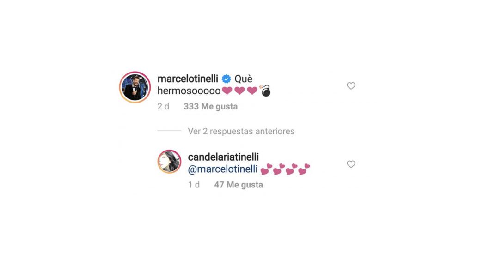The width and height of the screenshot is (490, 266).
Task: Like marcelotinelli's comment with heart icon
Action: pos(351,86)
